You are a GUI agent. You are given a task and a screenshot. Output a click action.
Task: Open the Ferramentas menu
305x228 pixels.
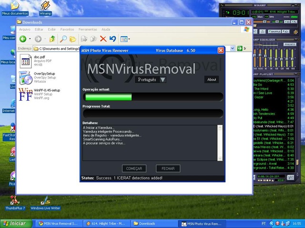click(88, 29)
